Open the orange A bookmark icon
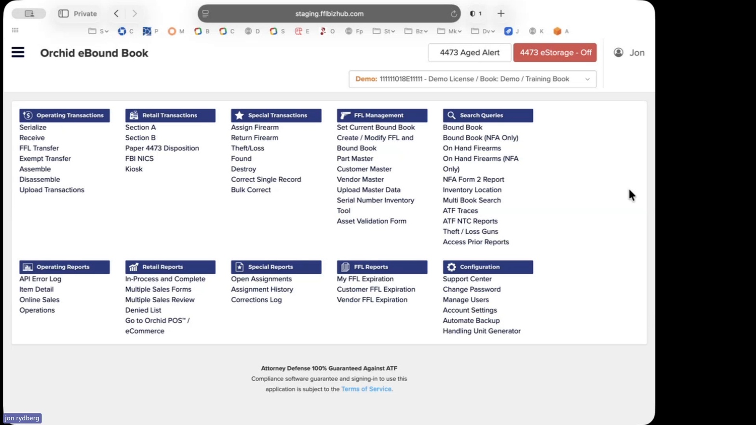 tap(557, 31)
